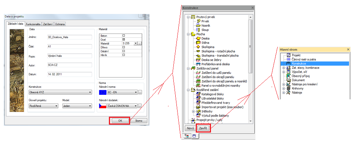
Task: Open Obecný přípoj icon
Action: 288,76
